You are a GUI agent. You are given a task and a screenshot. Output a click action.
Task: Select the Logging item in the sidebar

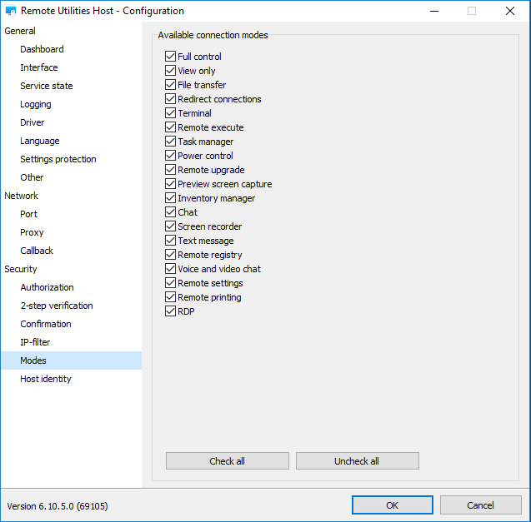tap(36, 104)
